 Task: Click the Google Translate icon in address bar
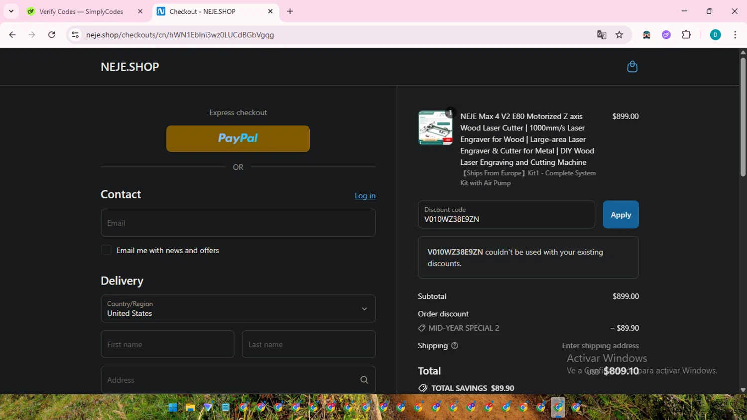602,35
